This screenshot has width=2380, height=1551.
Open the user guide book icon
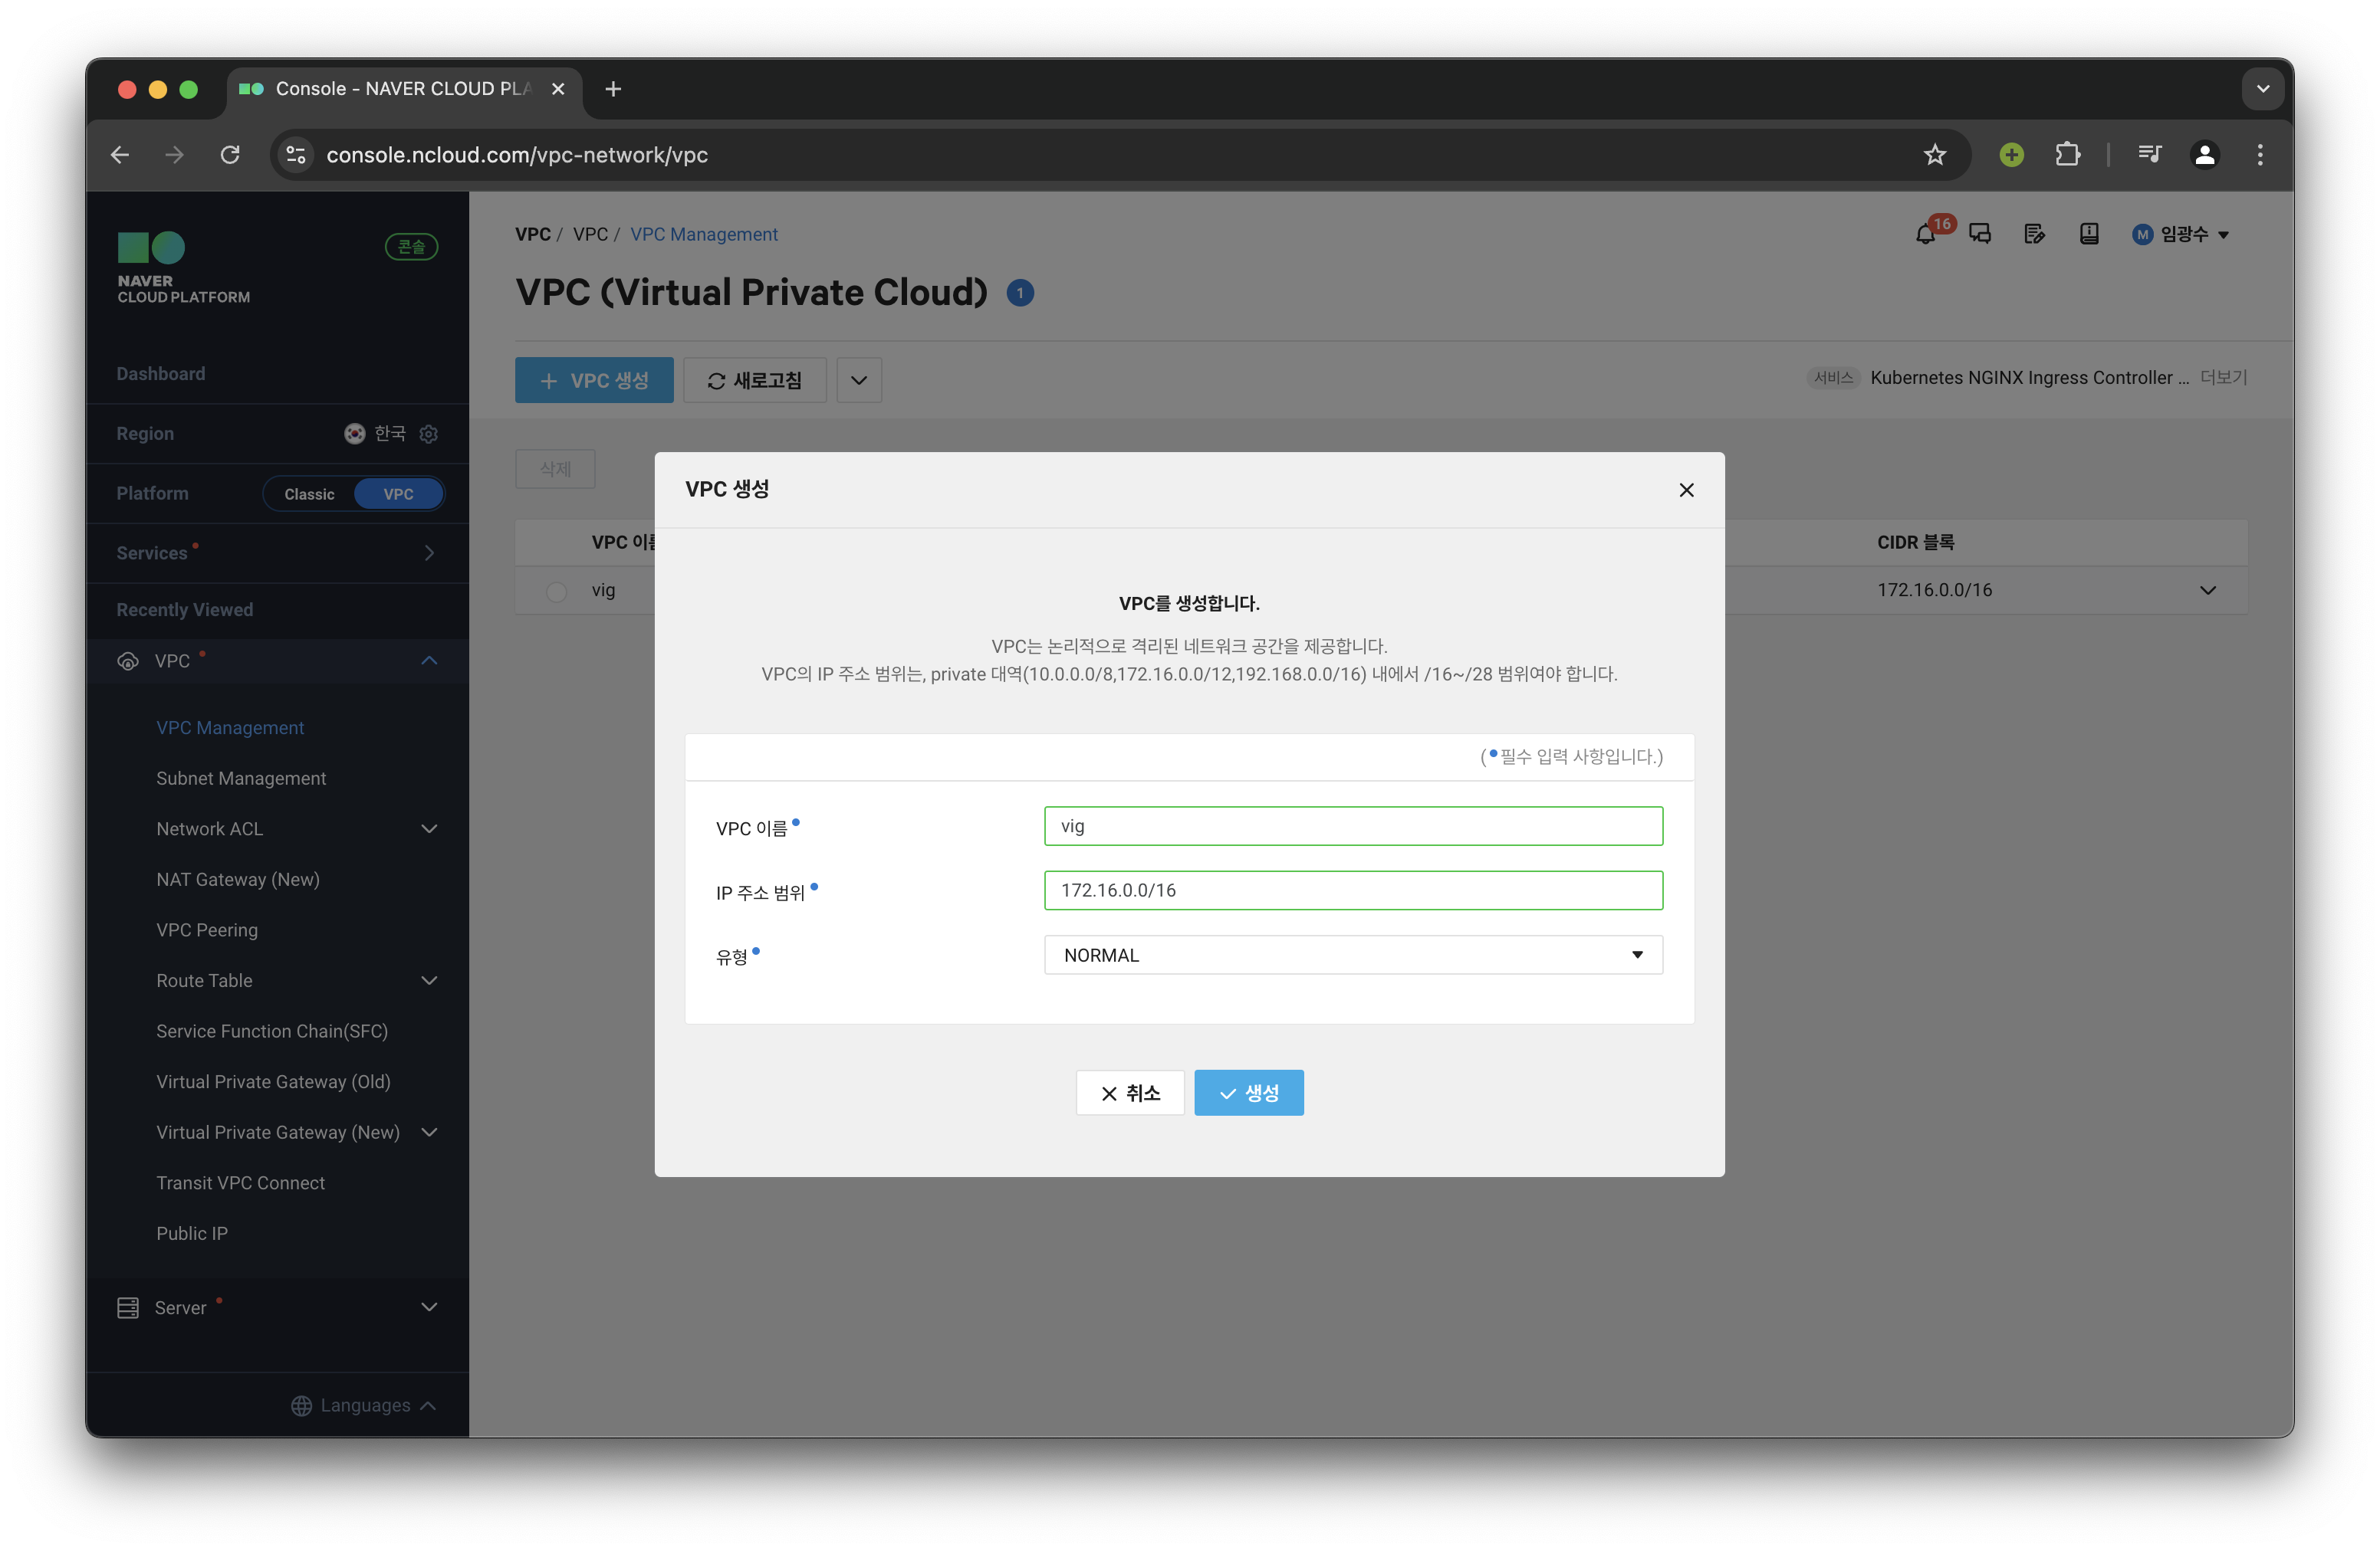tap(2089, 234)
